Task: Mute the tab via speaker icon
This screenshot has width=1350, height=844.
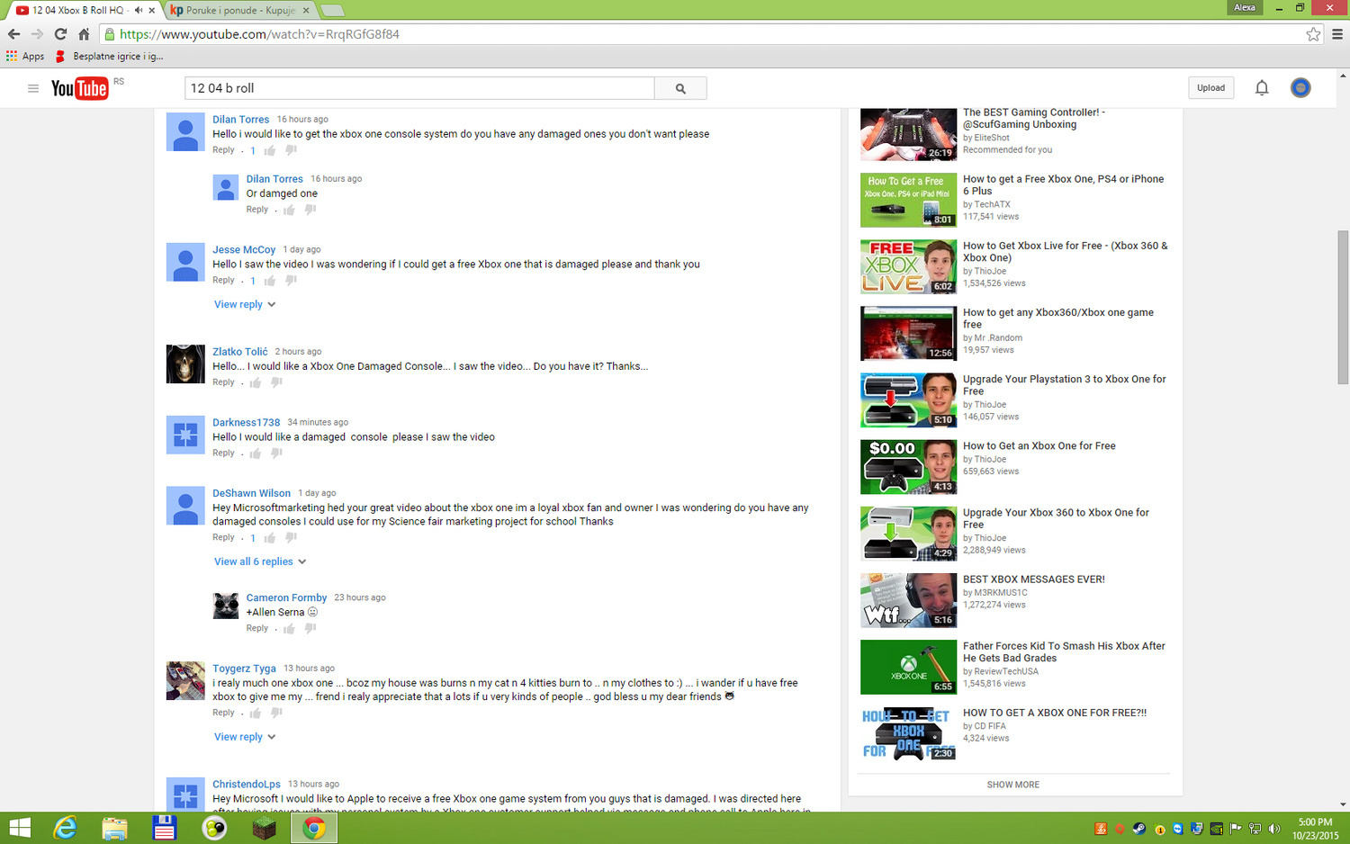Action: point(139,10)
